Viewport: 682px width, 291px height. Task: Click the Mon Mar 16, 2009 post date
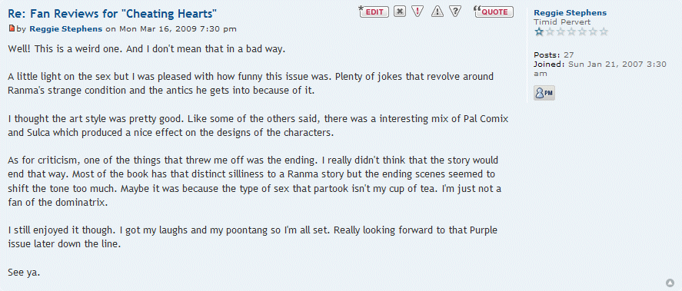178,29
